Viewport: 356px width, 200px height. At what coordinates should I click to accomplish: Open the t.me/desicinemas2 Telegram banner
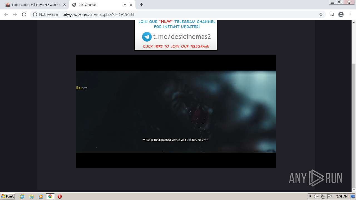[176, 35]
